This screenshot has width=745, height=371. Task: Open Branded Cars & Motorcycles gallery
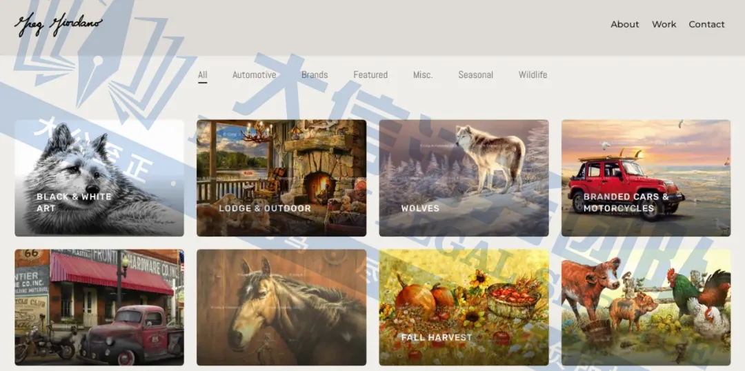click(646, 178)
